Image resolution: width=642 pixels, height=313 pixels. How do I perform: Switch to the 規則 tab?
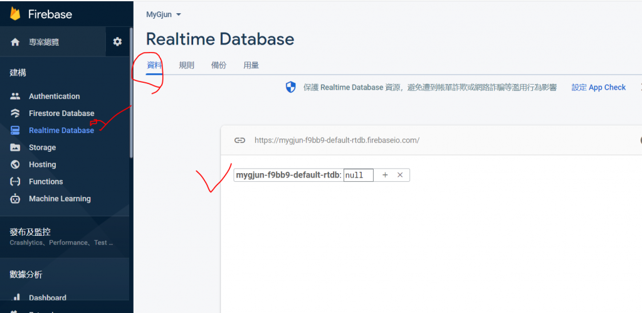click(x=186, y=65)
